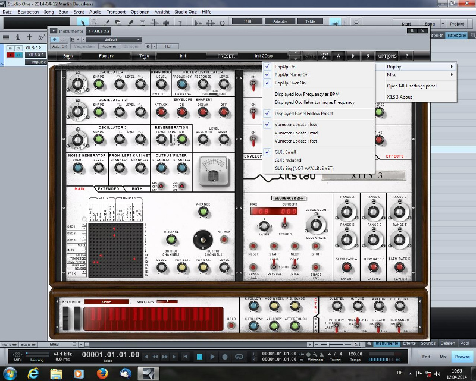
Task: Expand the Misc submenu
Action: (x=416, y=75)
